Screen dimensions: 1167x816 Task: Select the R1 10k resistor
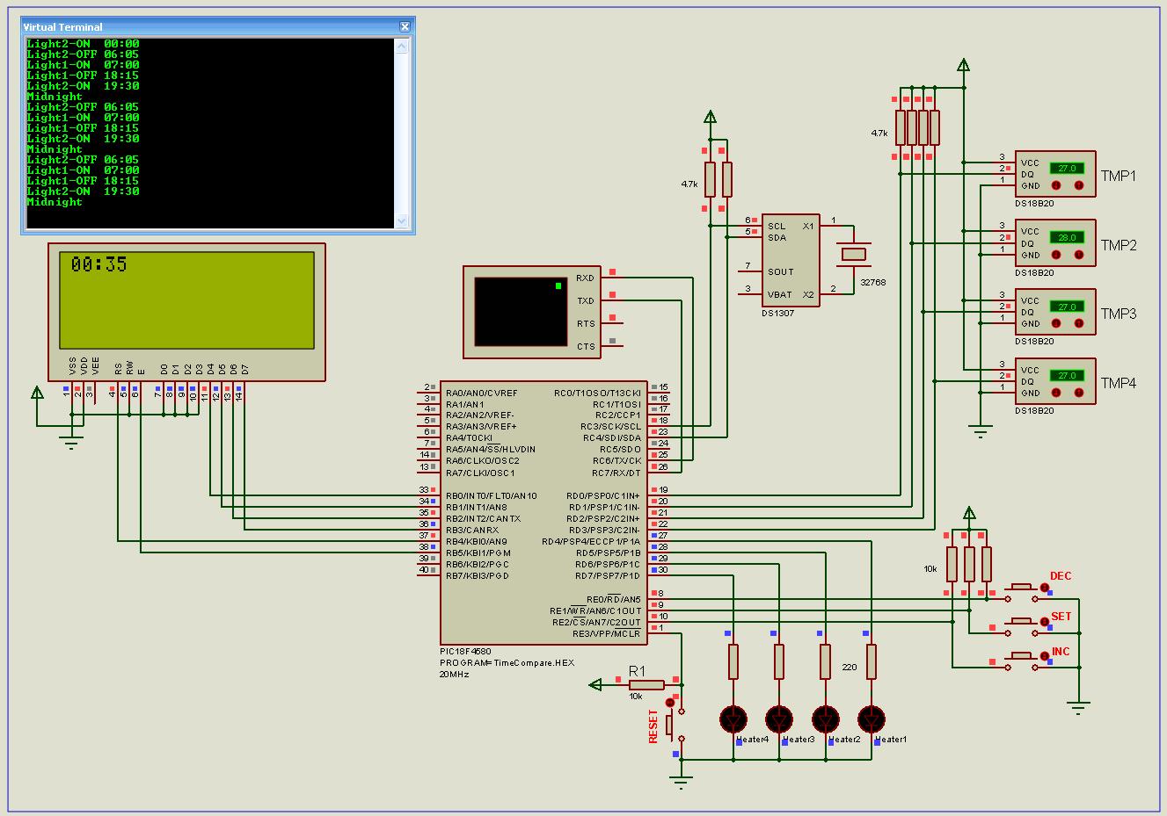tap(647, 685)
